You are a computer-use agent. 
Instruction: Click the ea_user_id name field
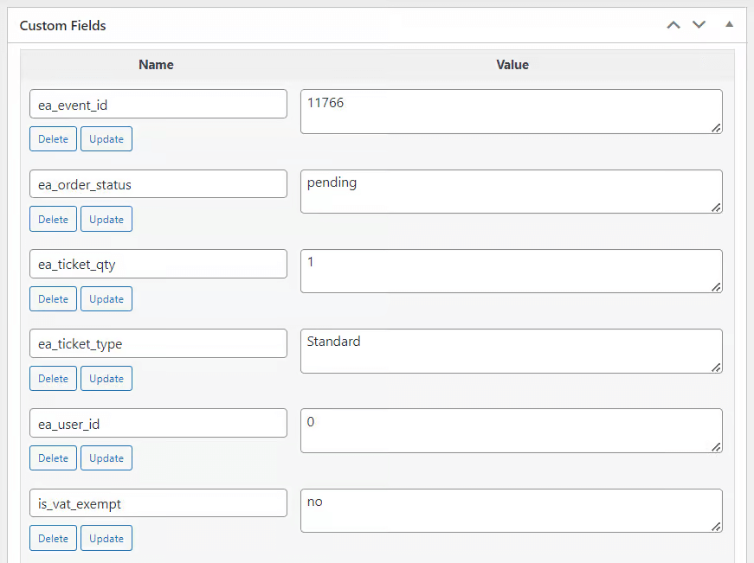pyautogui.click(x=158, y=423)
